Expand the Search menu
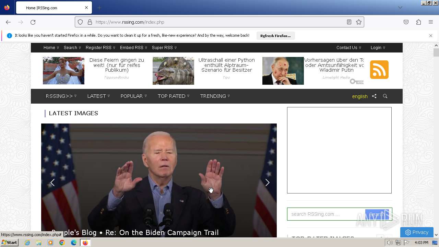439x247 pixels. pos(72,48)
